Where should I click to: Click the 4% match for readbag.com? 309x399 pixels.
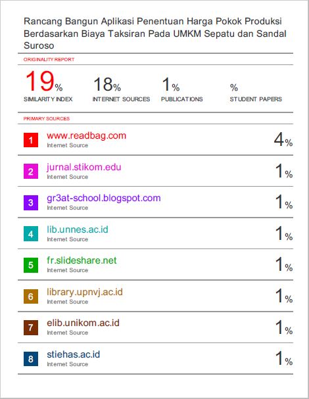283,140
